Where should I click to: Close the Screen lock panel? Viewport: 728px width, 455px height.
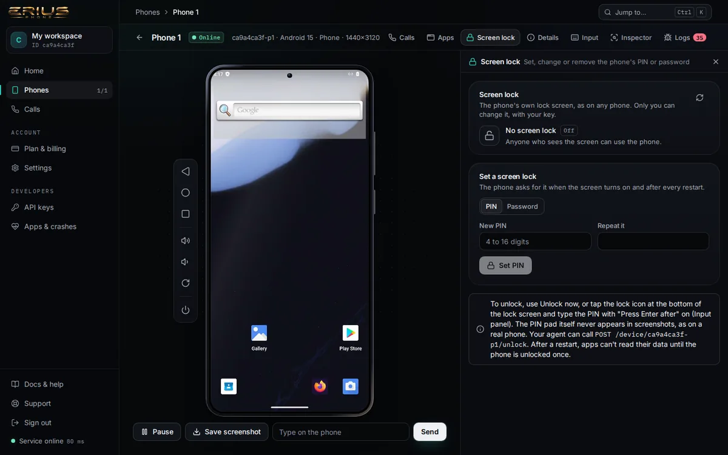[715, 62]
